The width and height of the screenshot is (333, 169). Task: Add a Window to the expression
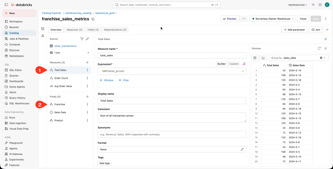coord(107,80)
